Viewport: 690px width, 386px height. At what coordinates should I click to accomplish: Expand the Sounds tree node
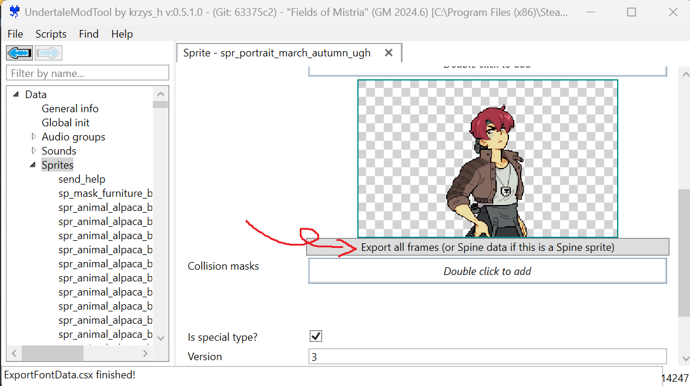coord(34,150)
